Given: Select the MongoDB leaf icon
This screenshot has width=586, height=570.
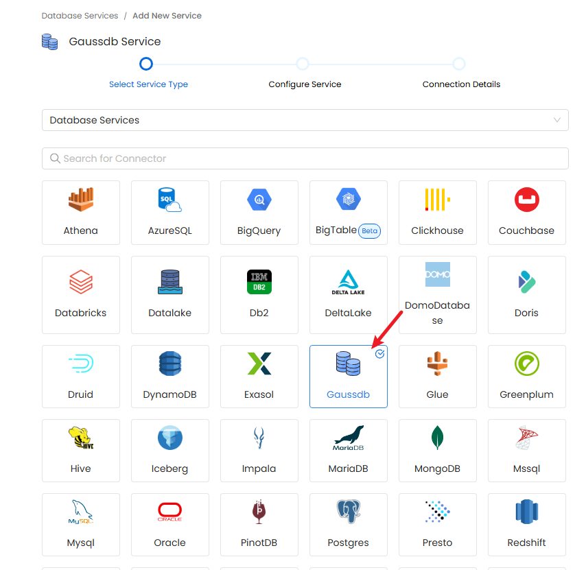Looking at the screenshot, I should tap(437, 438).
